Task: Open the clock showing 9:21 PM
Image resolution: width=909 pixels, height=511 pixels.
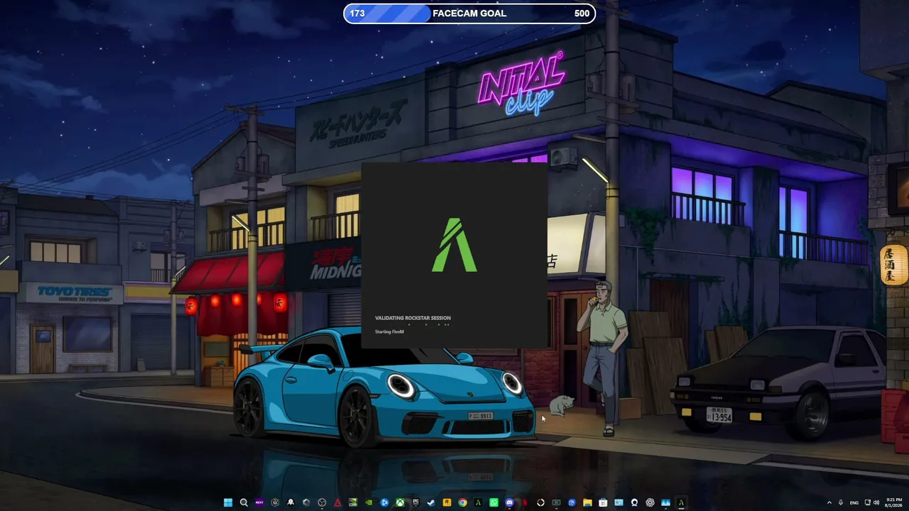Action: click(893, 502)
